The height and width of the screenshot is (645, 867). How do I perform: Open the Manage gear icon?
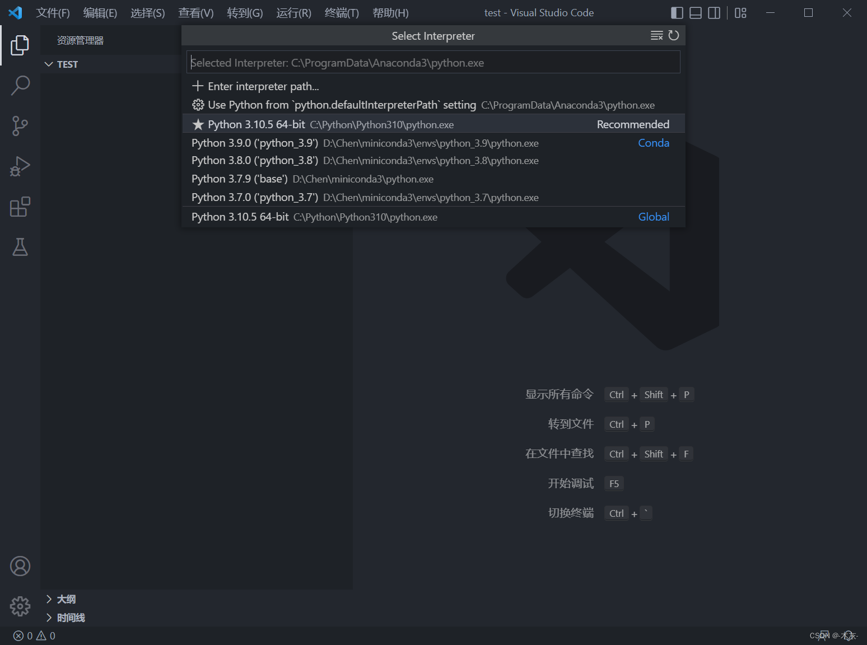point(20,606)
